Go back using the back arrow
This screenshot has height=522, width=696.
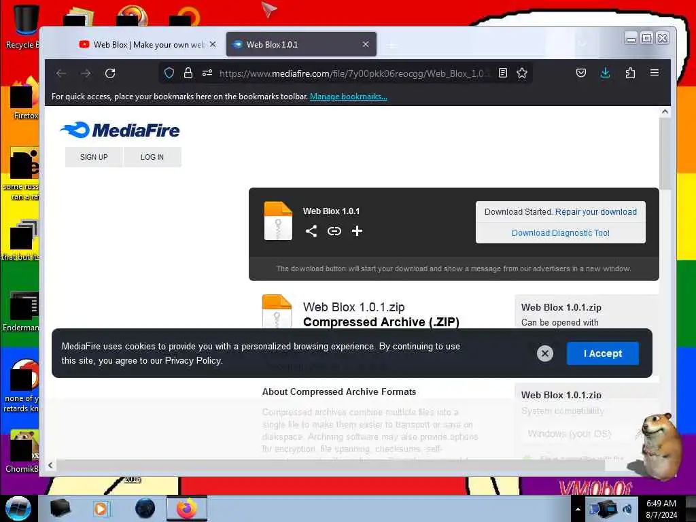point(61,73)
